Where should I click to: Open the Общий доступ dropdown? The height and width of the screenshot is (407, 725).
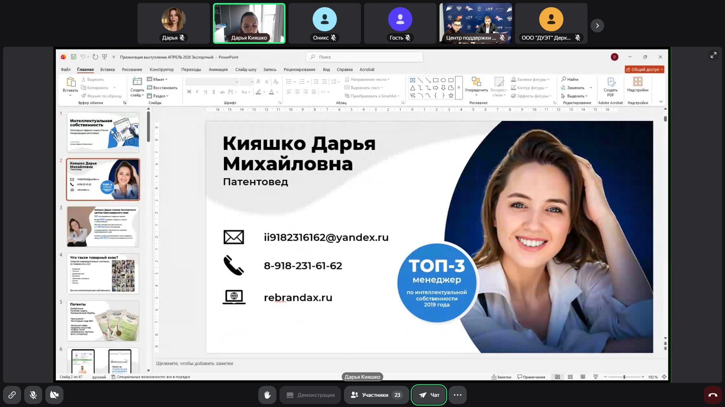pos(644,69)
